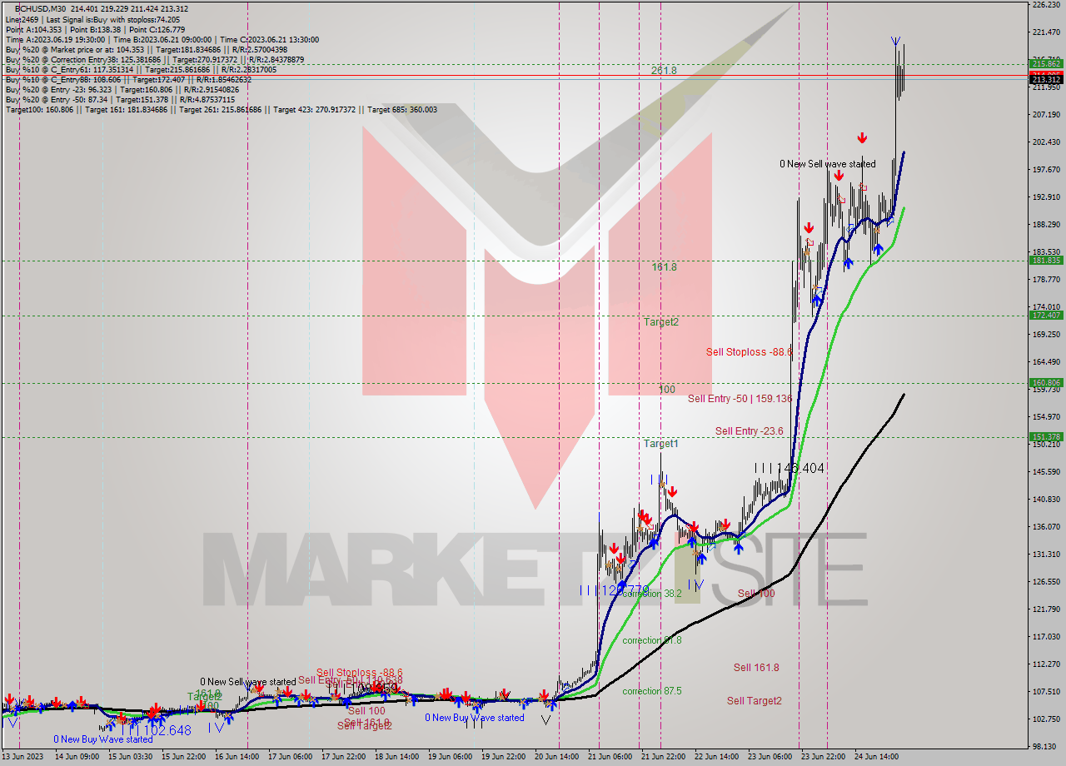The width and height of the screenshot is (1066, 766).
Task: Click the 'Target100: 160.806' summary line
Action: [x=221, y=110]
